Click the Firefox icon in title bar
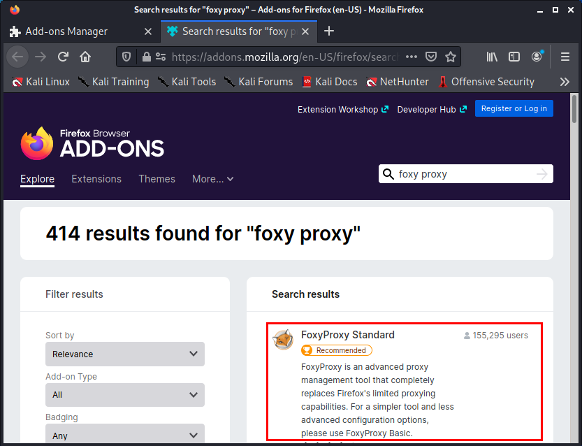The width and height of the screenshot is (582, 446). point(15,10)
